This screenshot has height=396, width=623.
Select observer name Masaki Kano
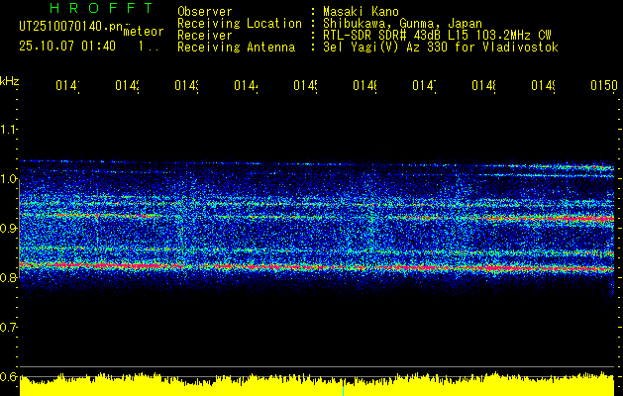tap(357, 11)
